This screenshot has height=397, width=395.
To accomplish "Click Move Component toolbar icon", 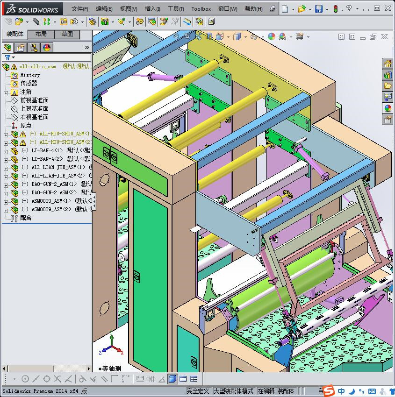I will click(74, 22).
